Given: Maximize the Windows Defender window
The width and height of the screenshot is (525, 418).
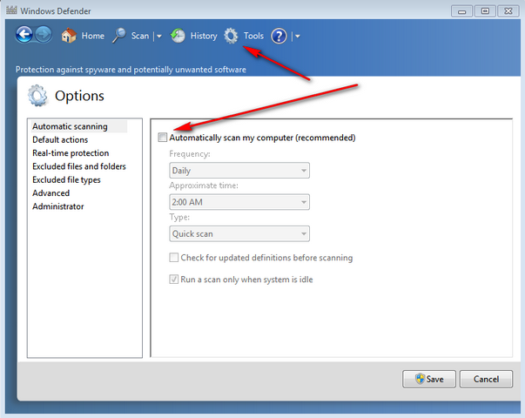Looking at the screenshot, I should (485, 11).
